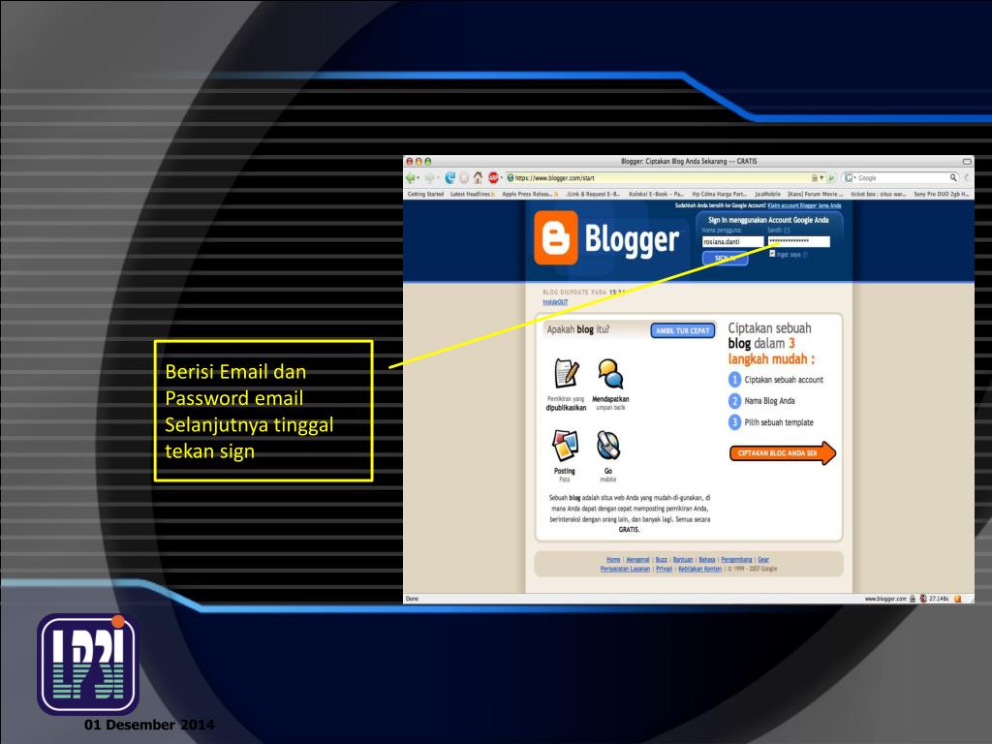
Task: Click the Blogger orange logo
Action: (x=555, y=238)
